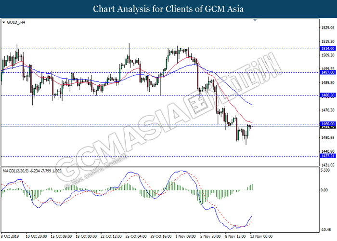Image resolution: width=337 pixels, height=241 pixels.
Task: Click the 13 Nov 00:00 time label
Action: tap(261, 236)
